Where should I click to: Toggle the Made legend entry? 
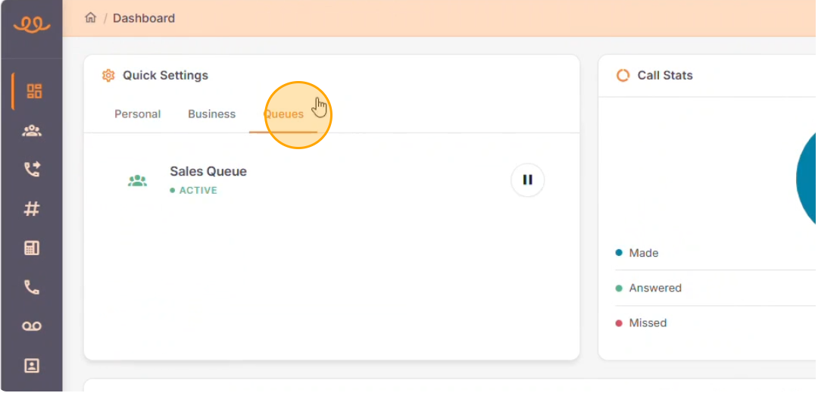[x=638, y=253]
